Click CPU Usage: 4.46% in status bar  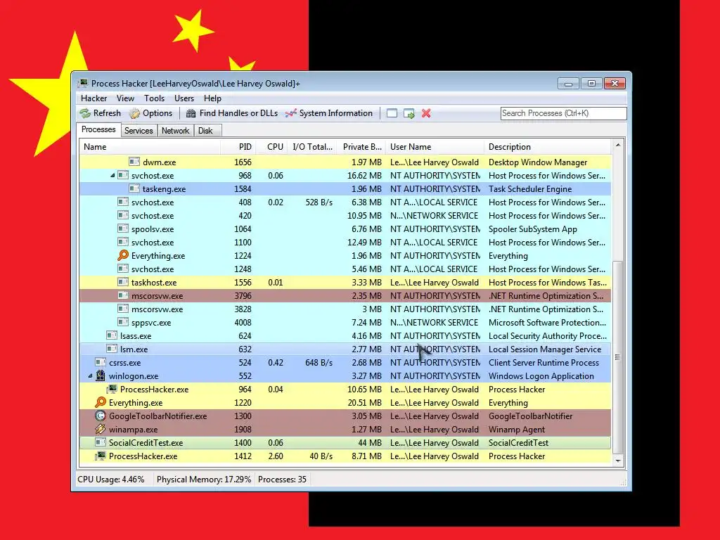[110, 480]
